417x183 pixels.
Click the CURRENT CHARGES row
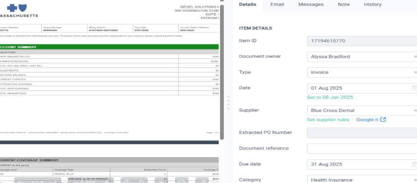tap(109, 80)
